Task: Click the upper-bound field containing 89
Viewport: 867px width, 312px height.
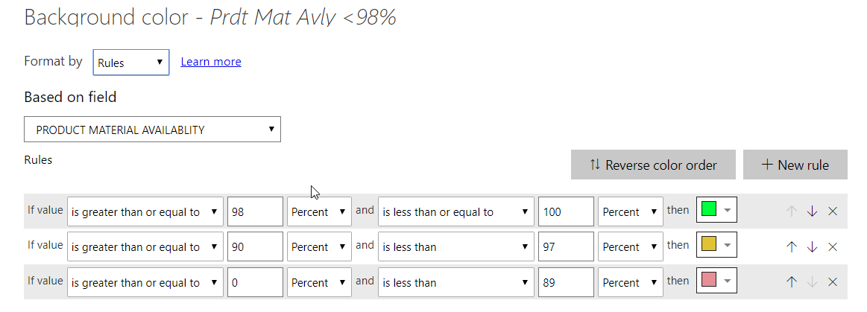Action: (566, 282)
